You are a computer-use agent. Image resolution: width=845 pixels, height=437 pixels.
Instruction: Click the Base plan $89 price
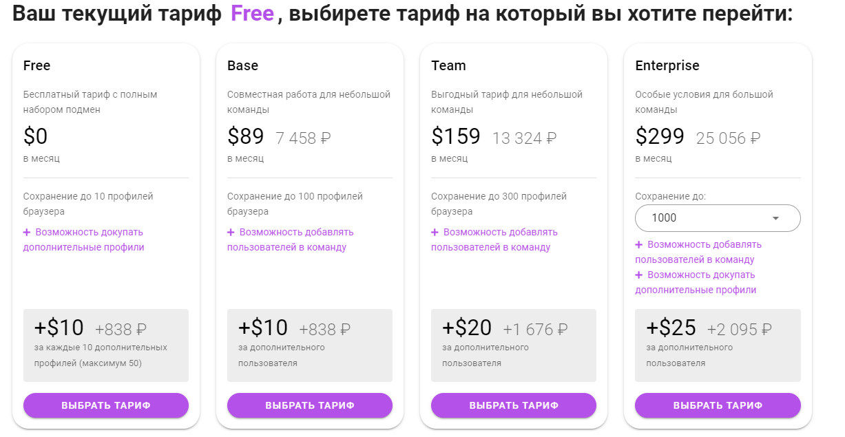pyautogui.click(x=246, y=136)
